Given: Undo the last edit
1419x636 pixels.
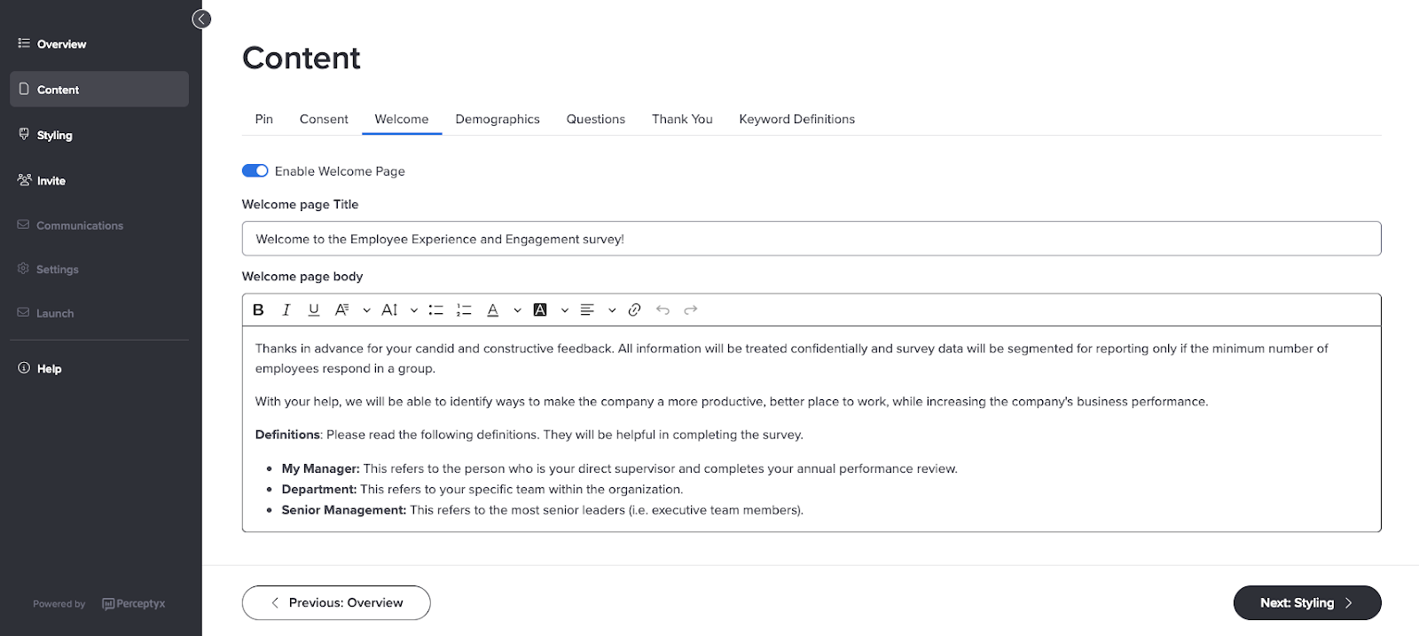Looking at the screenshot, I should pyautogui.click(x=662, y=310).
